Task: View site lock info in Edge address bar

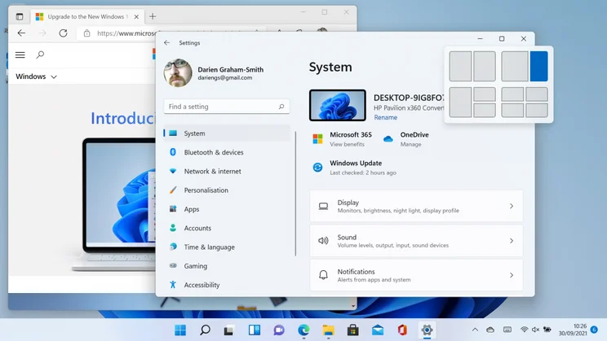Action: tap(87, 33)
